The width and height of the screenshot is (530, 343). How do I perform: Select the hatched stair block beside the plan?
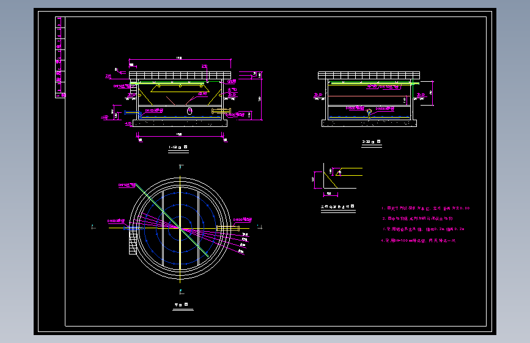pyautogui.click(x=133, y=242)
